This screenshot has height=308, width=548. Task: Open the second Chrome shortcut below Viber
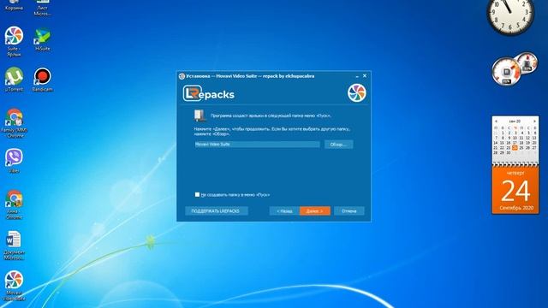(x=14, y=204)
